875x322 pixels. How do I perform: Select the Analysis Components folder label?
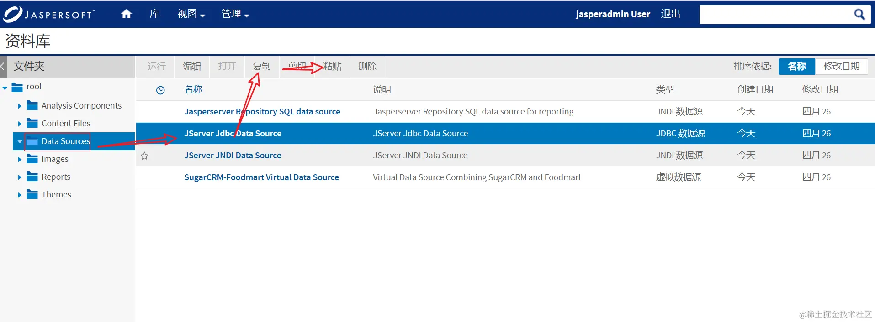tap(81, 106)
